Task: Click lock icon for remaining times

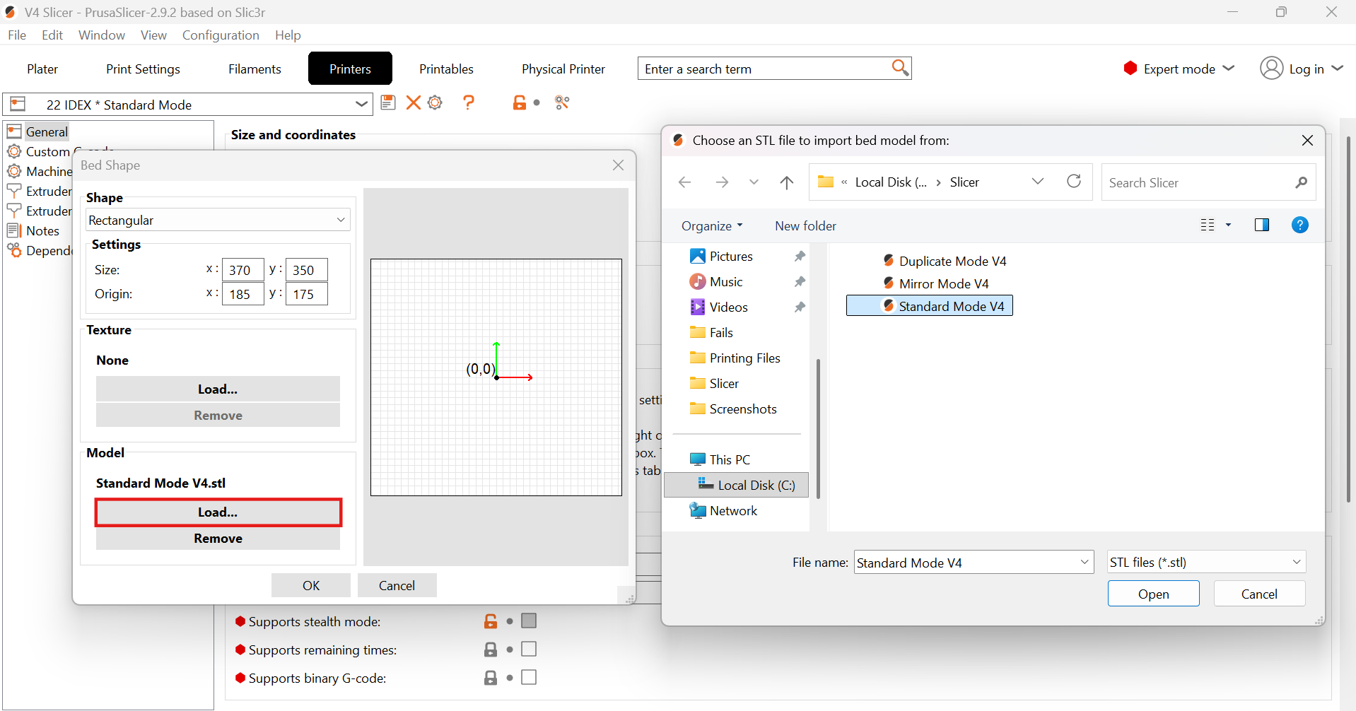Action: (x=491, y=650)
